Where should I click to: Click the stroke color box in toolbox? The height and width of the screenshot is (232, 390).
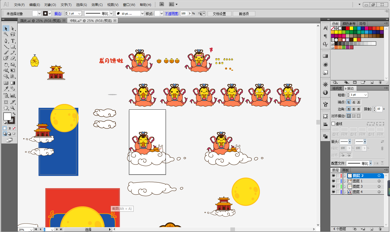11,120
